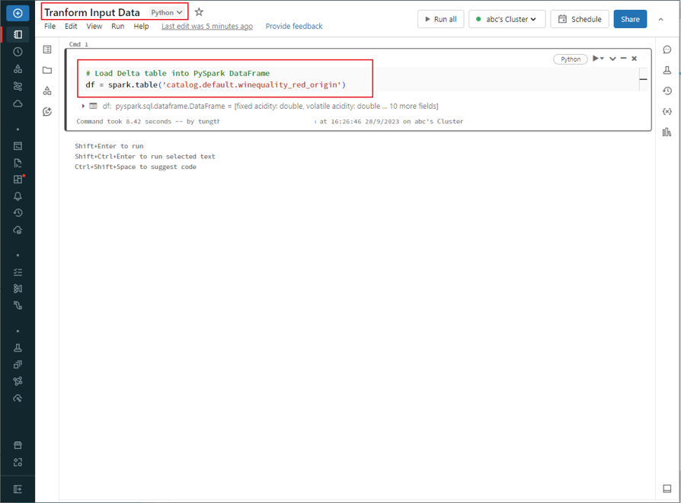Image resolution: width=681 pixels, height=503 pixels.
Task: Open workspace folder browser icon
Action: click(47, 70)
